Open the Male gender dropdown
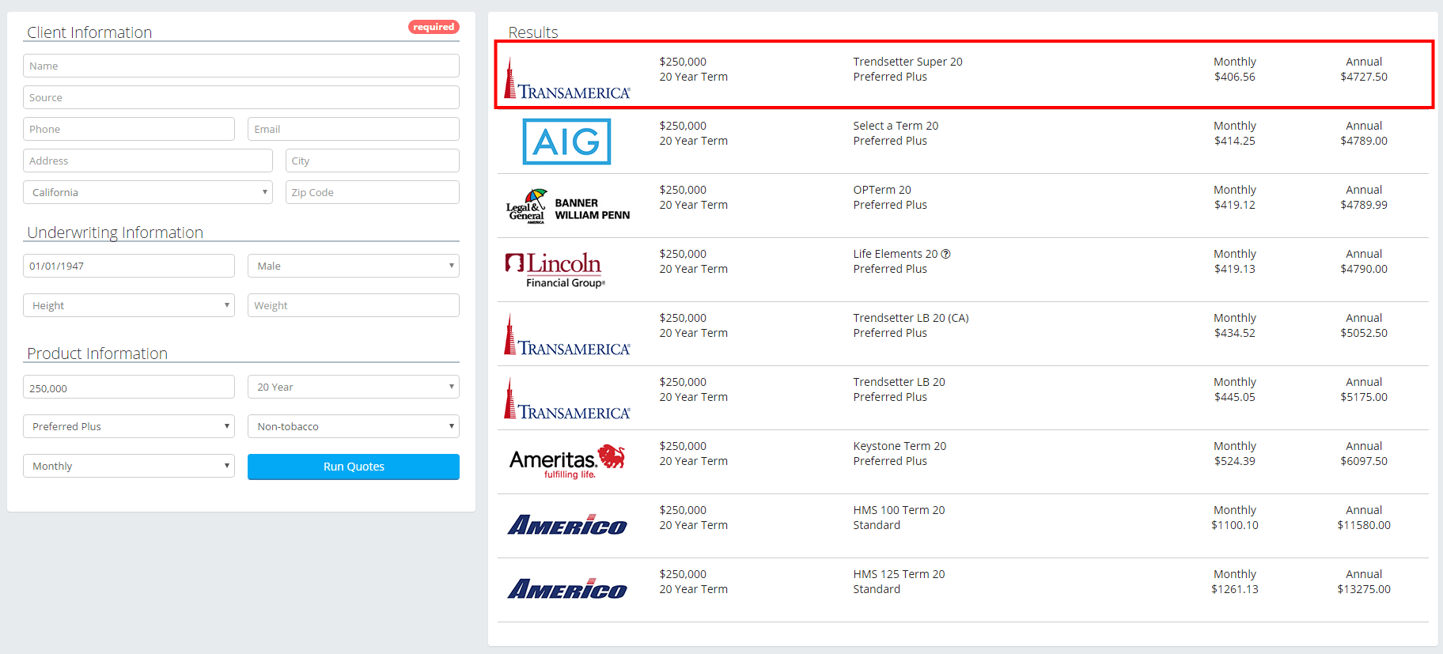The image size is (1443, 654). coord(354,266)
